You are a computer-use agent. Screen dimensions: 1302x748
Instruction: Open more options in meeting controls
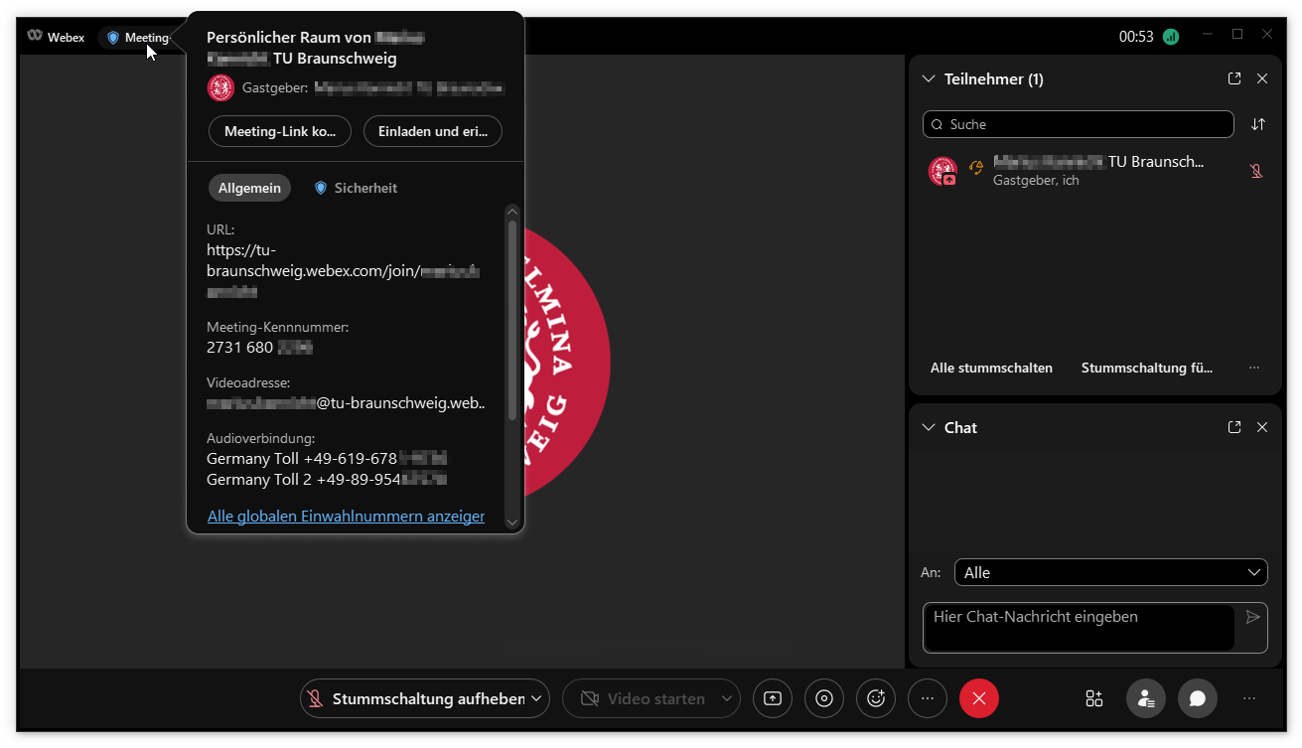click(928, 698)
